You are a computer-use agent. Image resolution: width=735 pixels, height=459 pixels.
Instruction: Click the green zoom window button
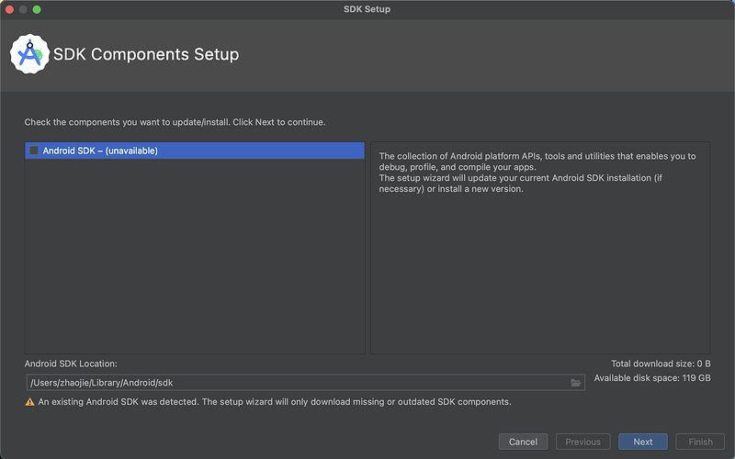37,9
